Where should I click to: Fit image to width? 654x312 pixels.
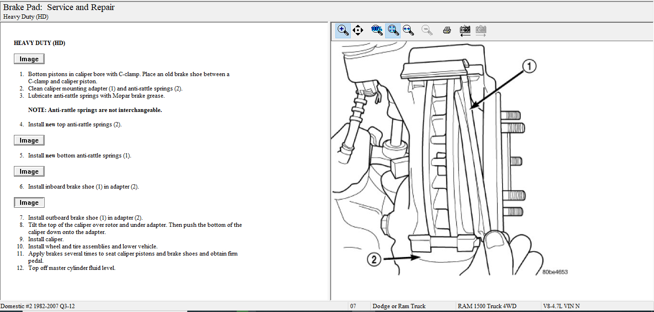(408, 30)
